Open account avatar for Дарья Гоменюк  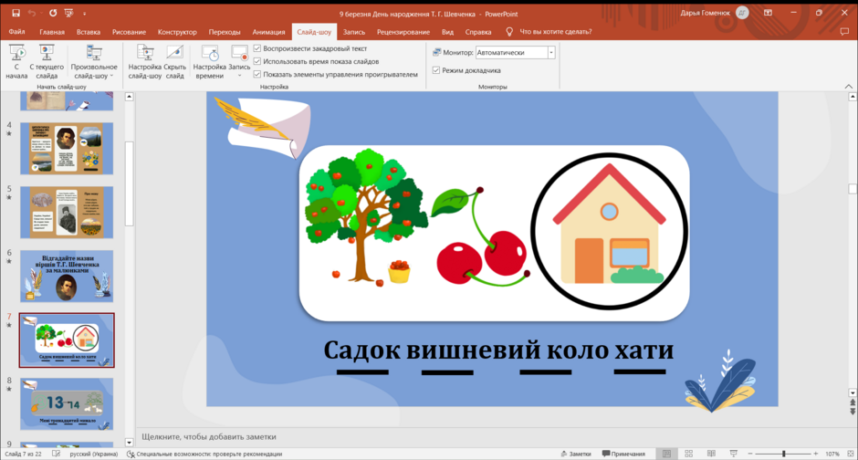click(742, 13)
